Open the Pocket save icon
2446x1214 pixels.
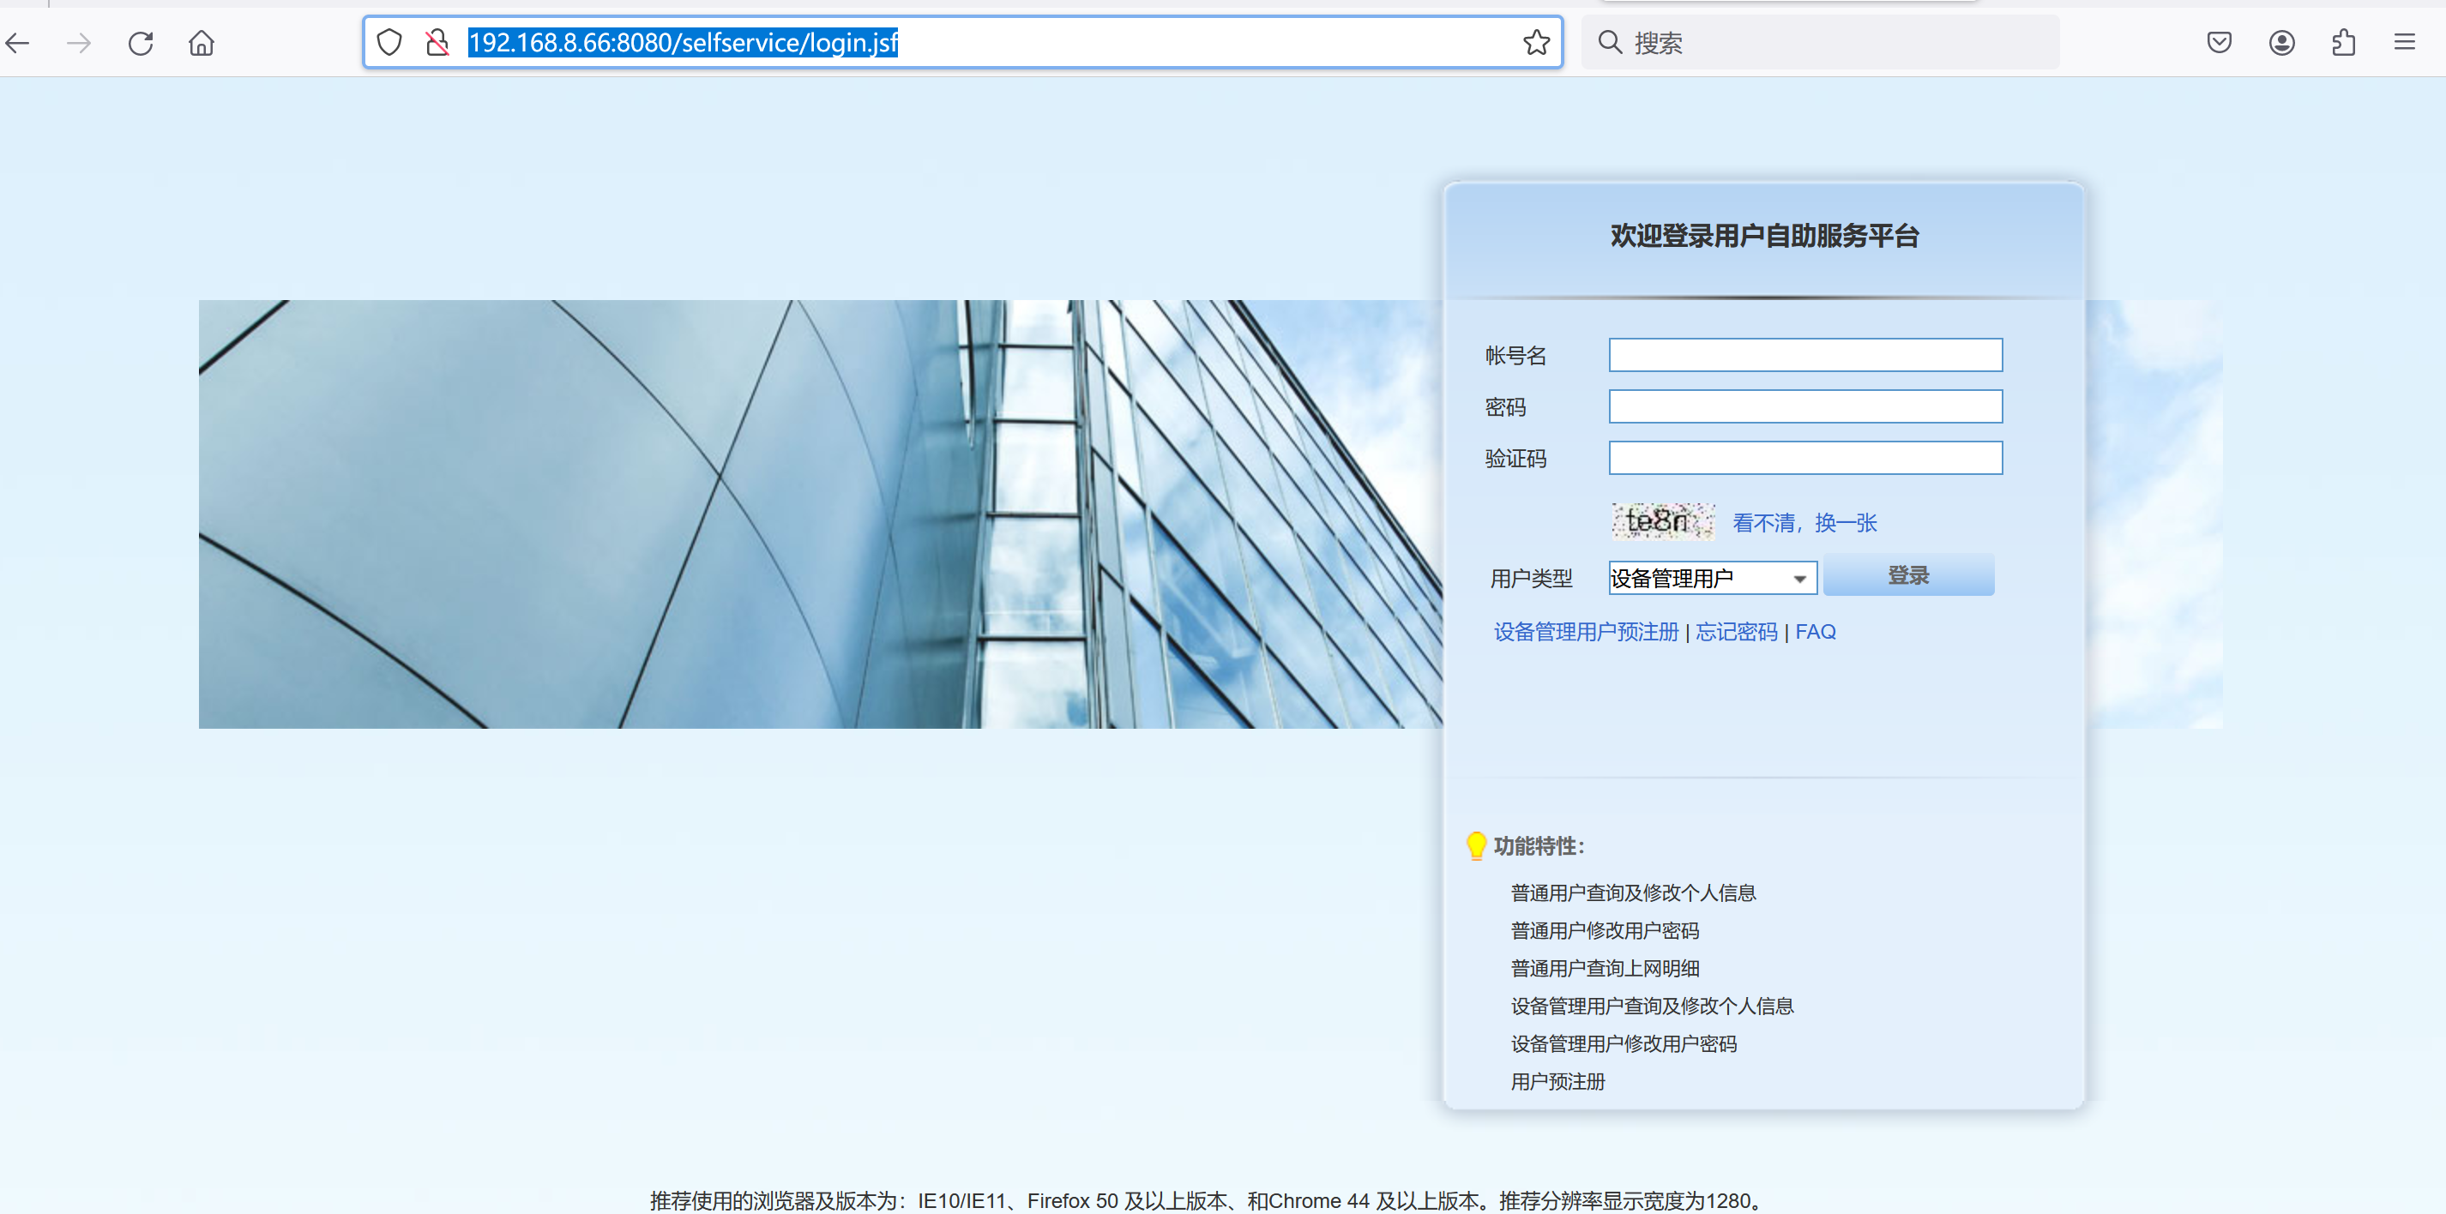[x=2219, y=43]
